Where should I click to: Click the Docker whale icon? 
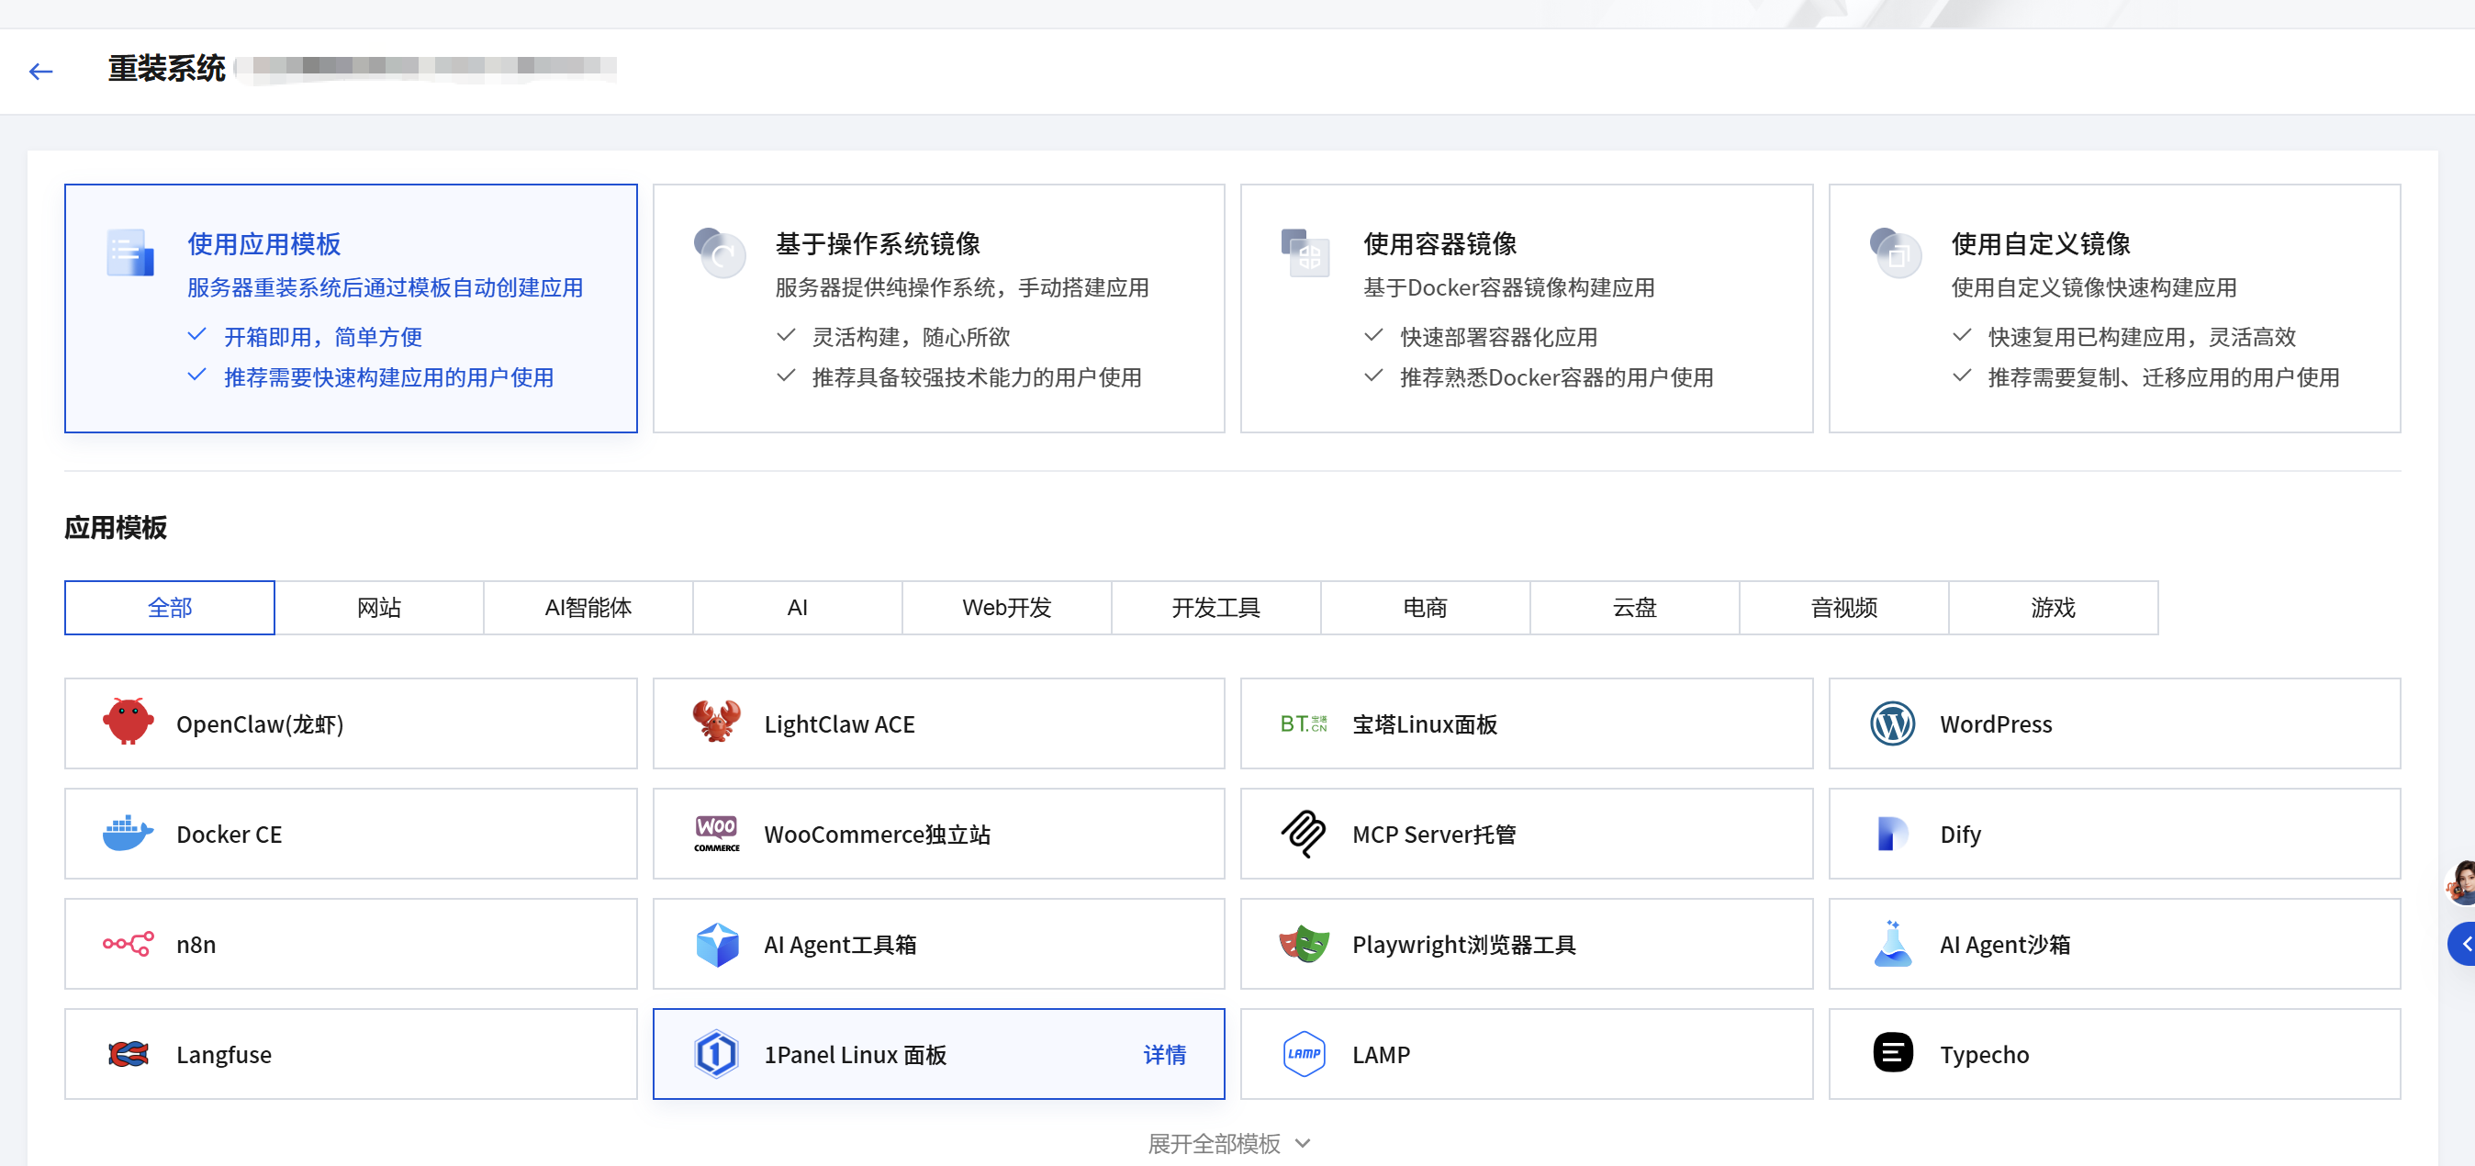tap(128, 834)
